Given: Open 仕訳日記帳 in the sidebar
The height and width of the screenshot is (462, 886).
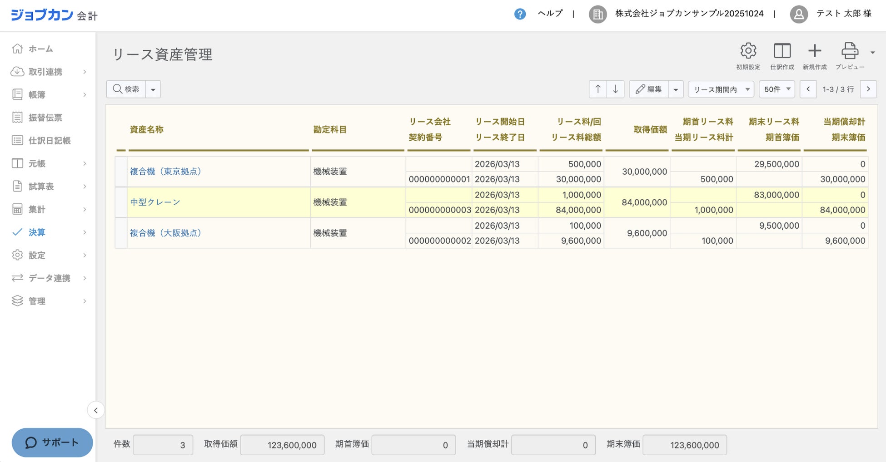Looking at the screenshot, I should point(49,141).
